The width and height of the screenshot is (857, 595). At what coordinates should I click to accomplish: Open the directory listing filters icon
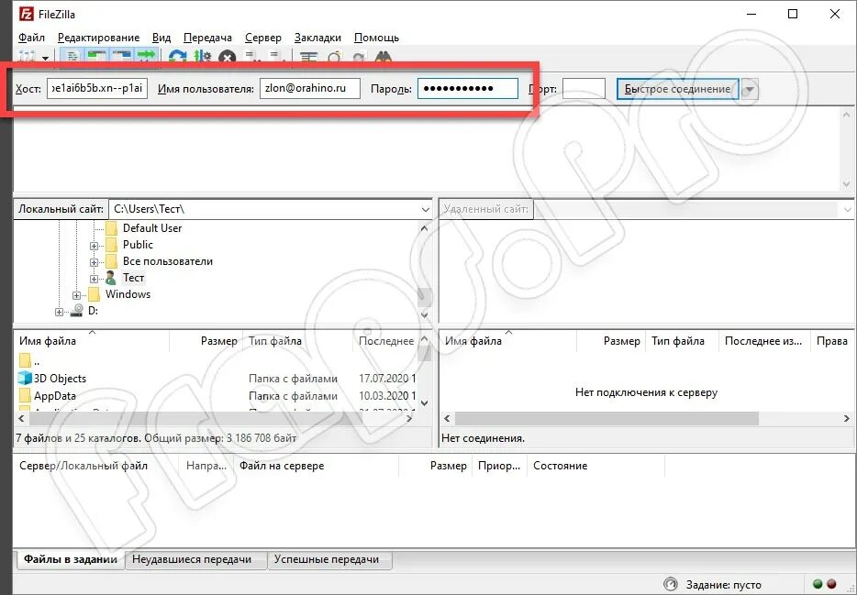coord(309,58)
